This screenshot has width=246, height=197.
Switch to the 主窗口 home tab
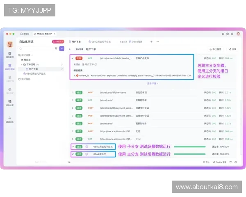point(25,34)
